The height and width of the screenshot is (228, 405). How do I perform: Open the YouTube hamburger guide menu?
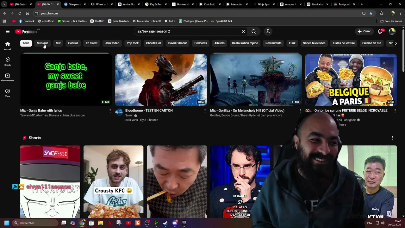tap(8, 31)
